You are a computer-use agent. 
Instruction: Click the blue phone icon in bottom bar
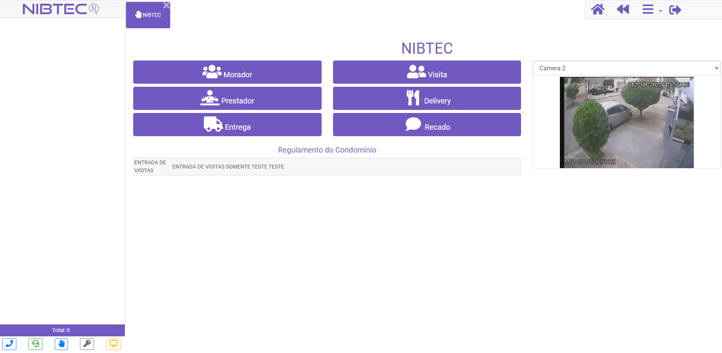tap(10, 344)
